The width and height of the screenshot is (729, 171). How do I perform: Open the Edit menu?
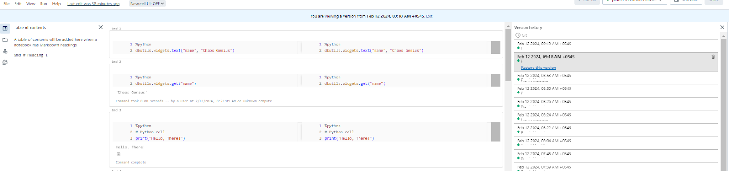click(x=18, y=4)
